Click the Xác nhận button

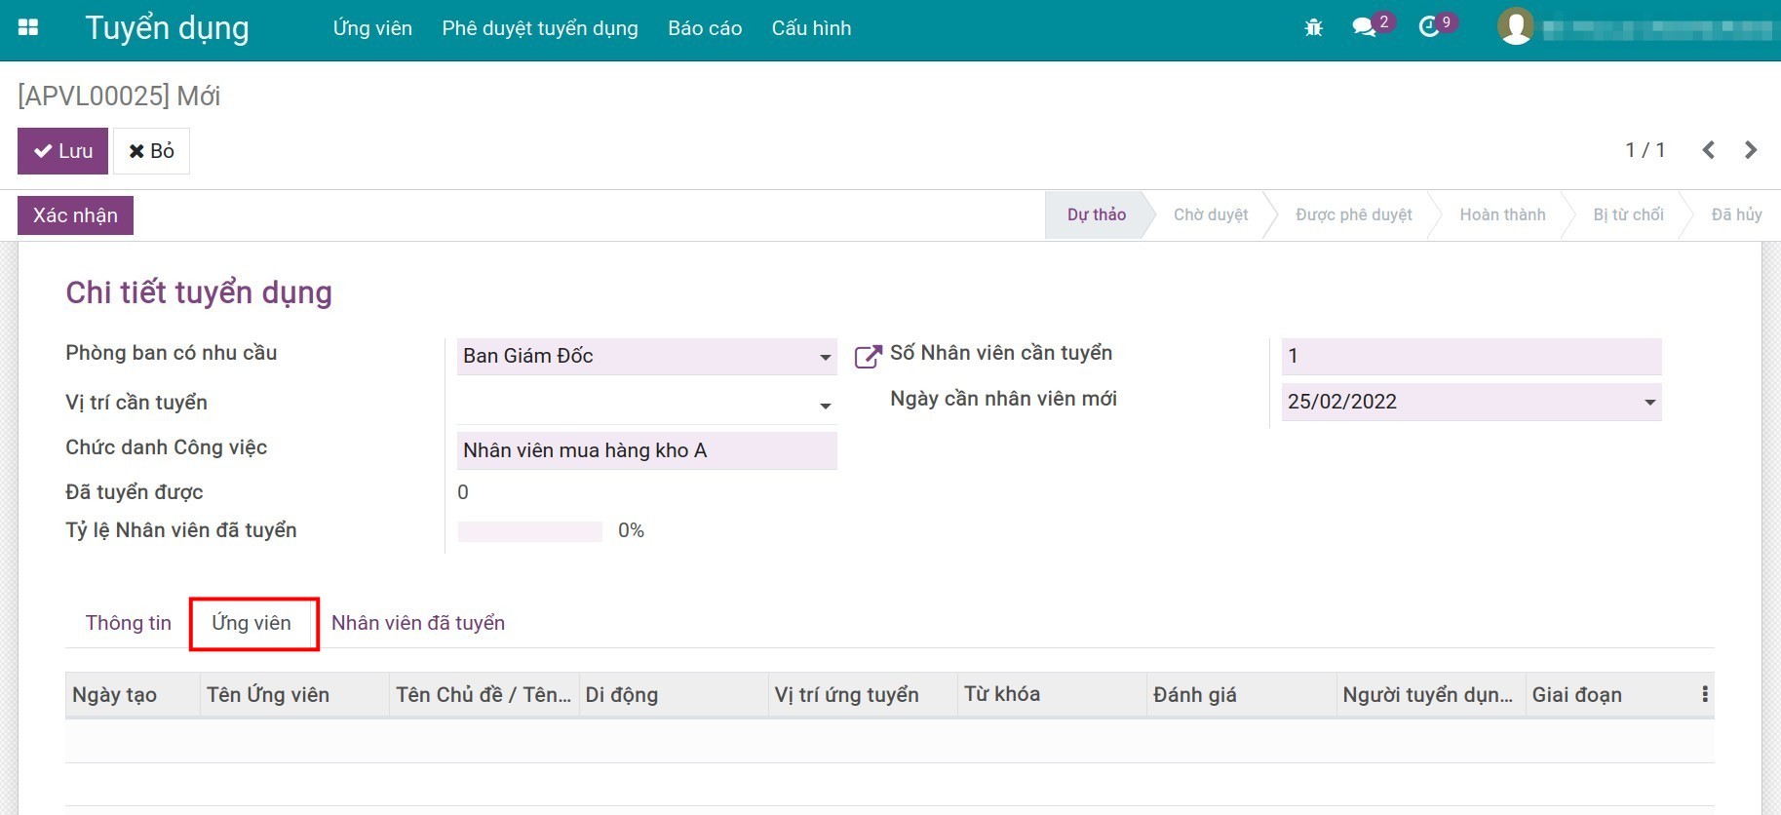pyautogui.click(x=75, y=215)
